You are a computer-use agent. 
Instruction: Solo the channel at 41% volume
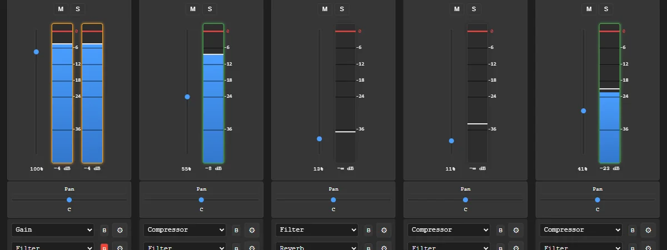tap(606, 9)
